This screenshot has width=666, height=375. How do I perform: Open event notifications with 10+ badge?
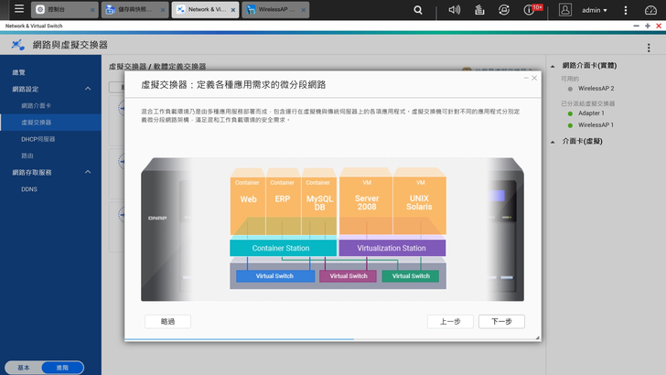(530, 10)
